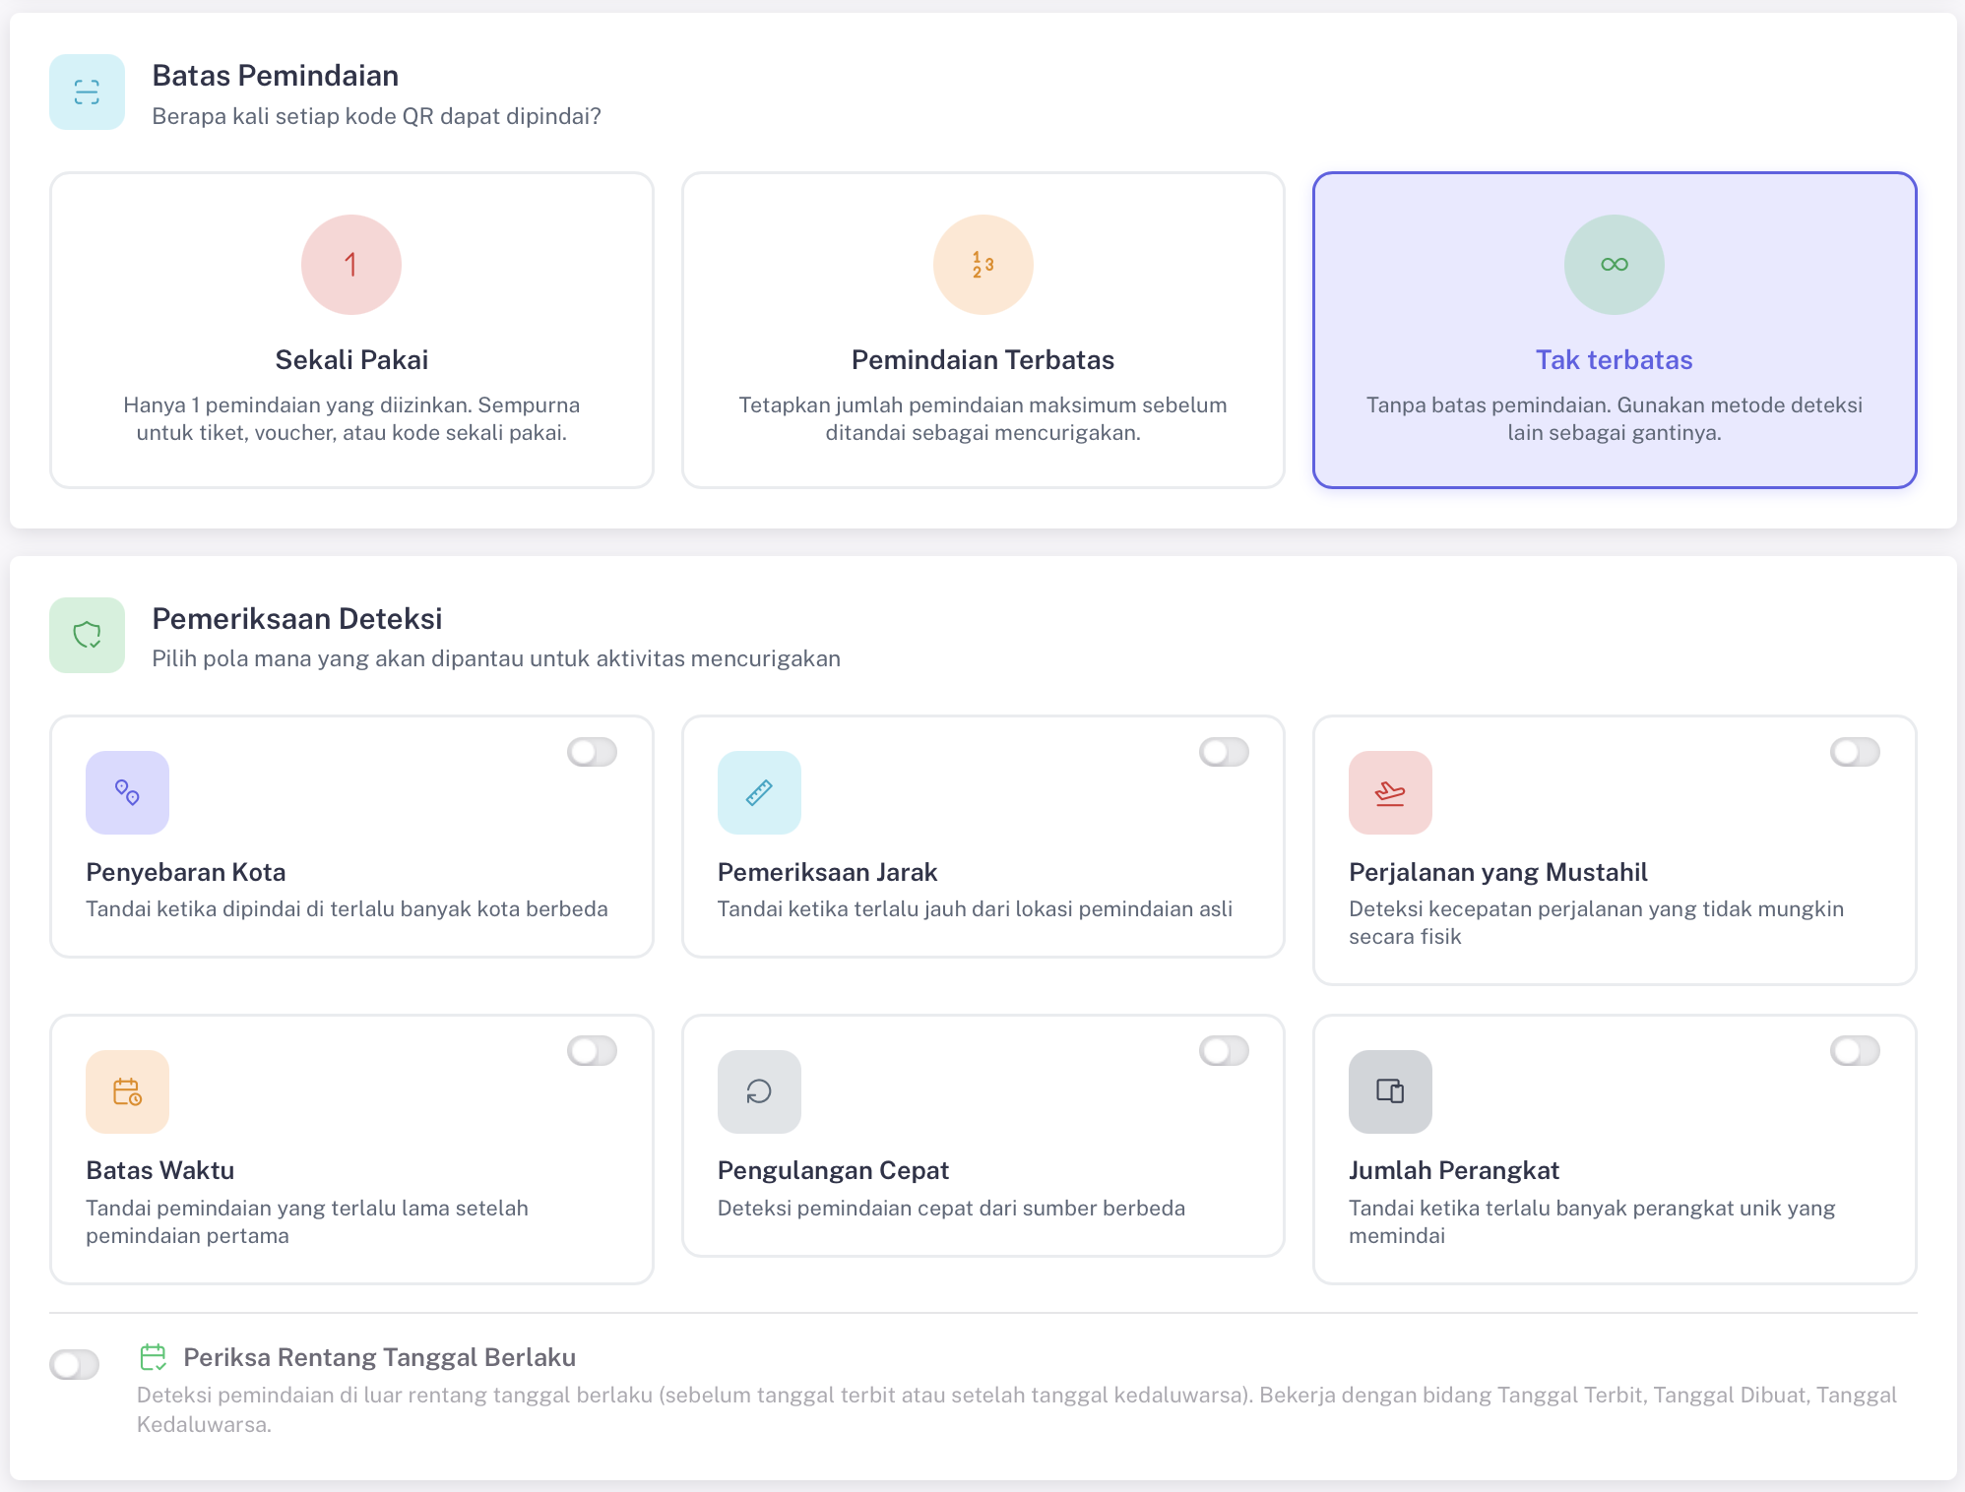1965x1492 pixels.
Task: Toggle Perjalanan yang Mustahil detection on
Action: [1855, 752]
